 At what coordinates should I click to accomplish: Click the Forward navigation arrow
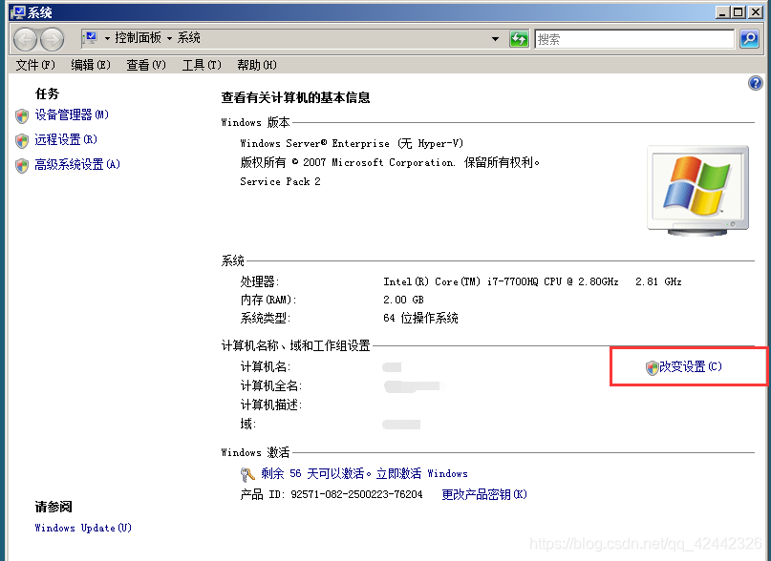53,39
